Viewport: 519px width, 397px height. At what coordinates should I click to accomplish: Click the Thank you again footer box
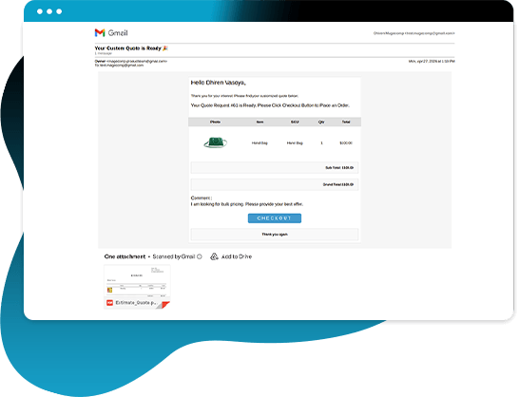coord(275,235)
